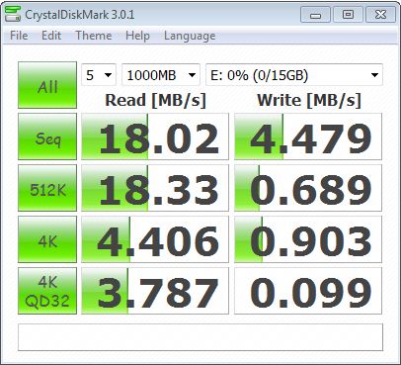Screen dimensions: 401x365
Task: Open the Help menu
Action: pos(137,36)
